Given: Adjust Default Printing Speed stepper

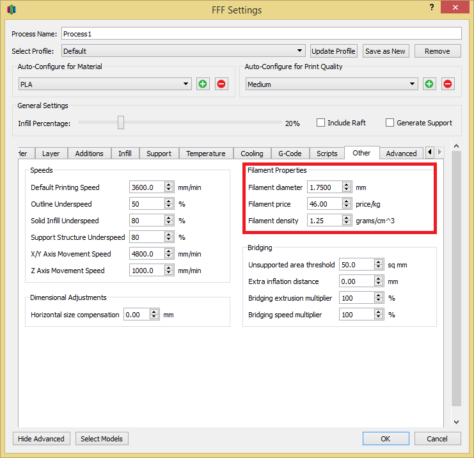Looking at the screenshot, I should [x=169, y=187].
